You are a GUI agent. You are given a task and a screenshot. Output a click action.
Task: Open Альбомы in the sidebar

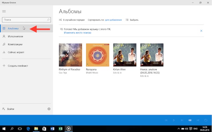click(27, 28)
